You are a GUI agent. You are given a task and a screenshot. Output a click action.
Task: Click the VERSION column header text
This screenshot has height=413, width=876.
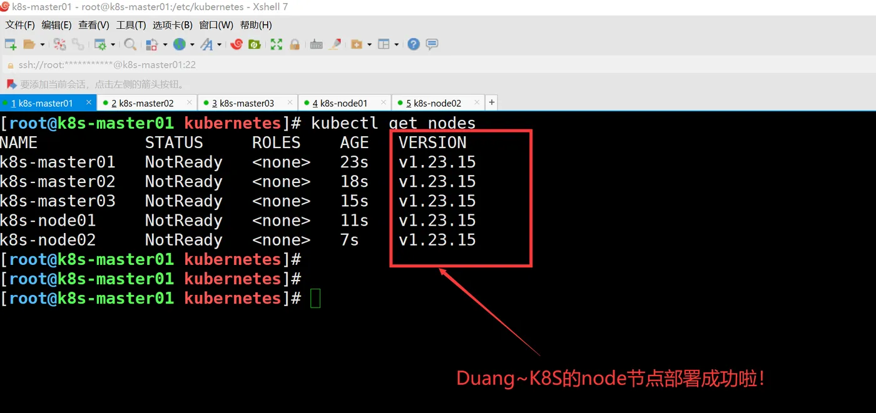pos(432,142)
